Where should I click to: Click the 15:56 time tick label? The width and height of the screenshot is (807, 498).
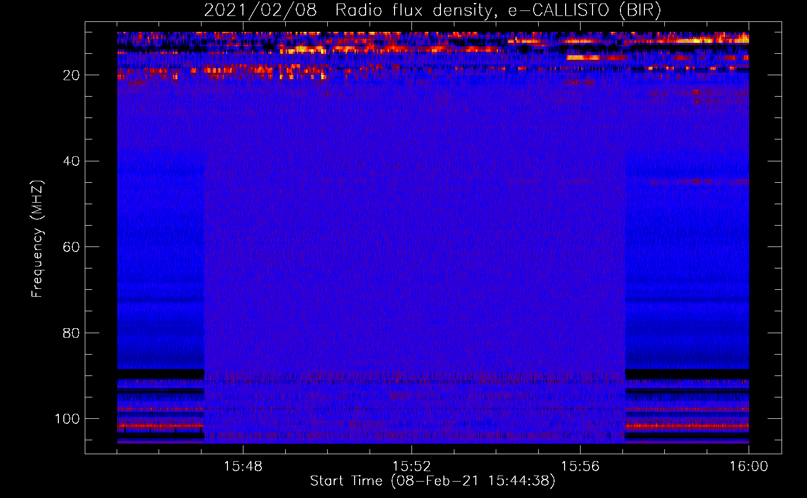(x=580, y=467)
